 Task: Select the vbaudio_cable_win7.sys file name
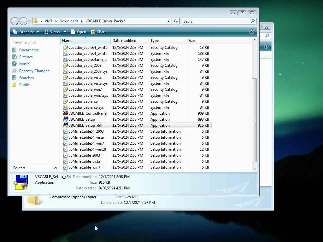(88, 95)
